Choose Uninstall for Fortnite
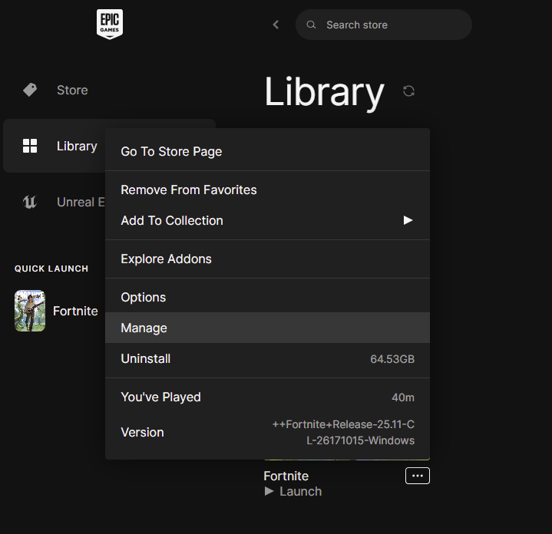This screenshot has height=534, width=552. coord(146,358)
